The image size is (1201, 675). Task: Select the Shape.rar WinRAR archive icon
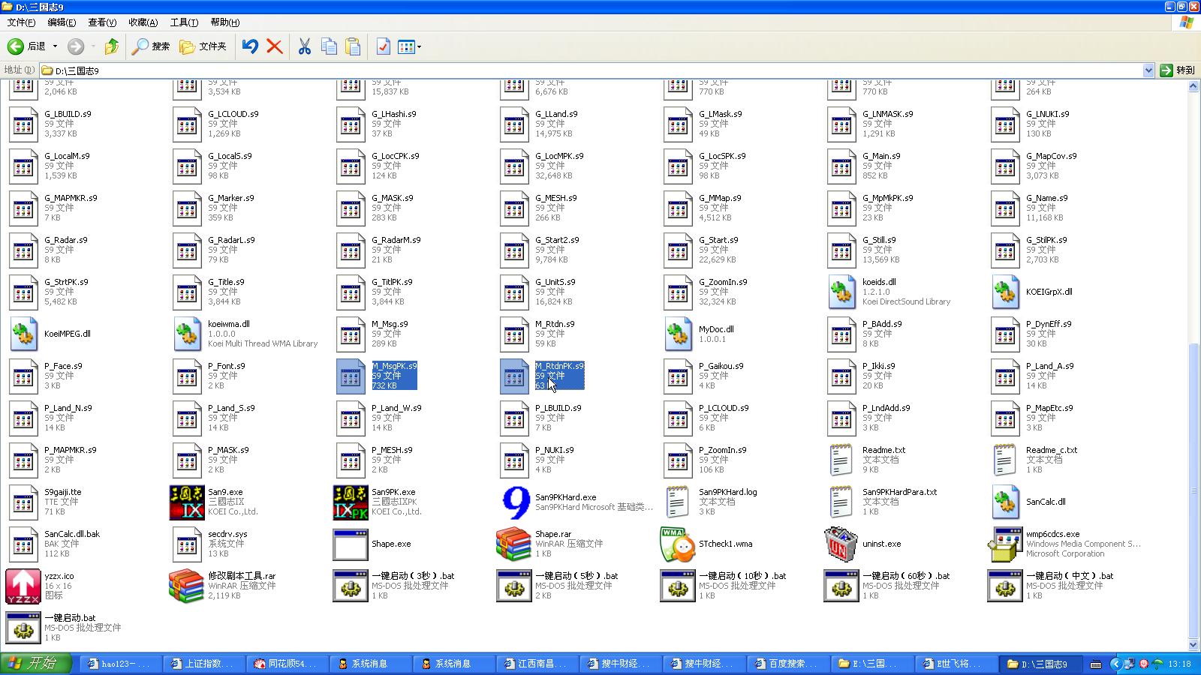[514, 544]
